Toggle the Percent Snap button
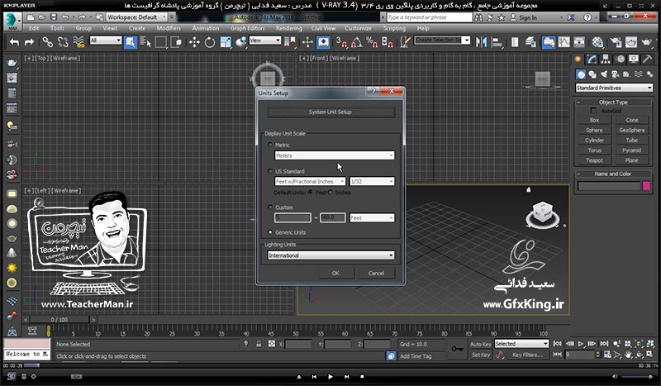Screen dimensions: 661x386 [372, 42]
